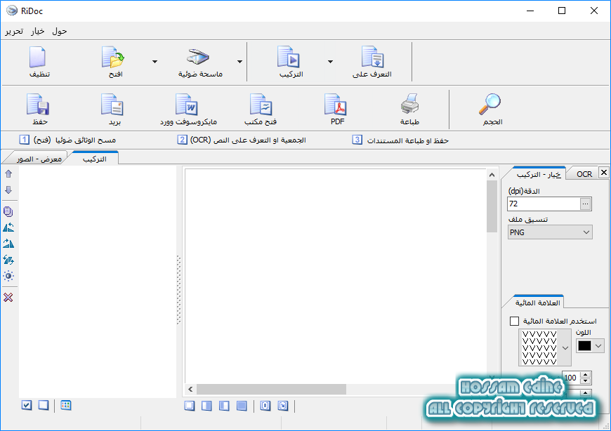Click the copy pages icon in sidebar
Viewport: 611px width, 431px height.
point(8,211)
